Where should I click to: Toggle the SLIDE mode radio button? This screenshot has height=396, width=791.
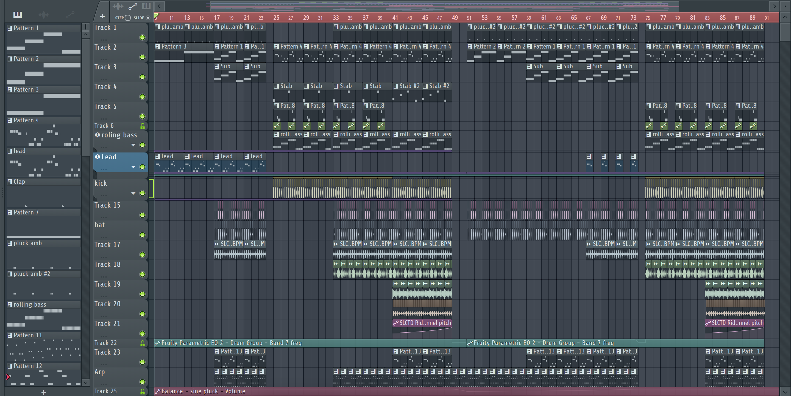(148, 18)
